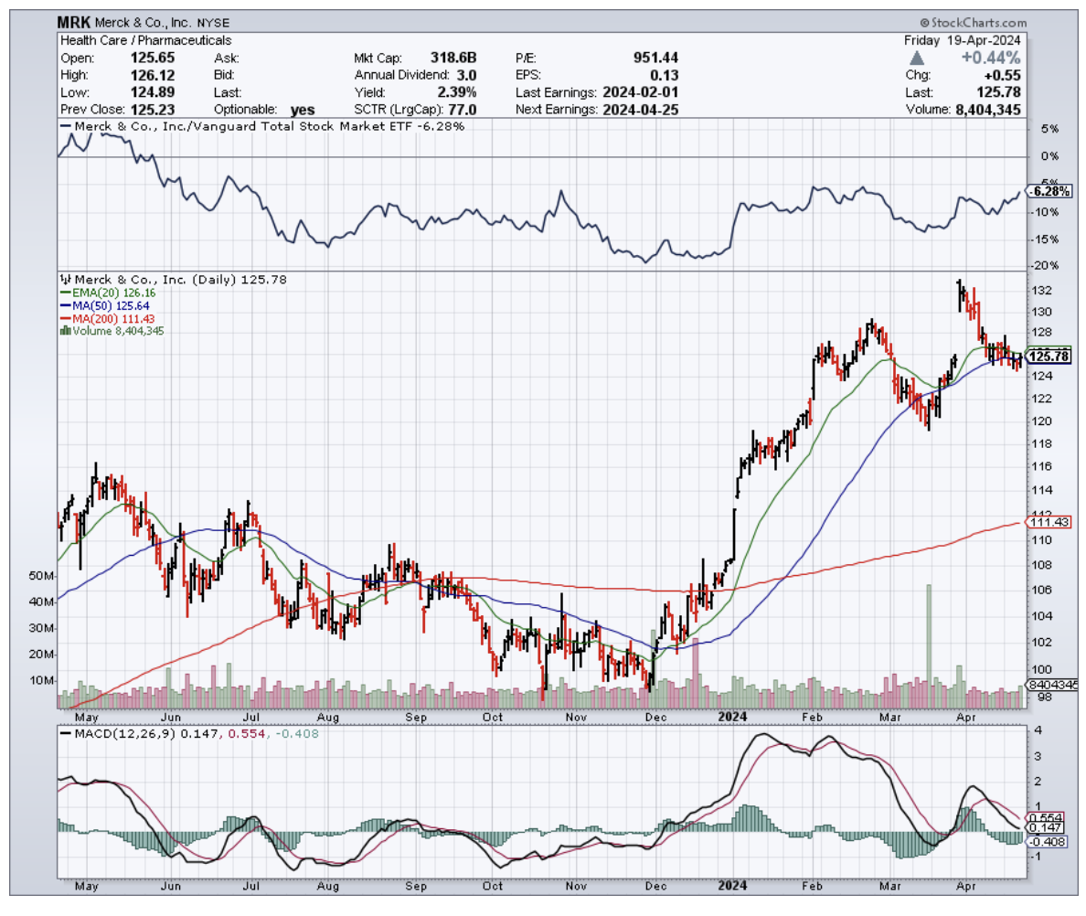Viewport: 1086px width, 916px height.
Task: Click the green up arrow change indicator
Action: (x=919, y=58)
